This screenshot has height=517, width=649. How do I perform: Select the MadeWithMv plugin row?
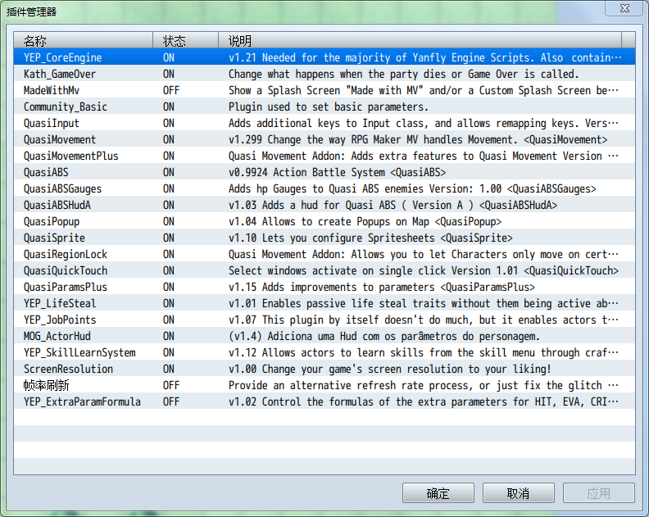point(324,90)
